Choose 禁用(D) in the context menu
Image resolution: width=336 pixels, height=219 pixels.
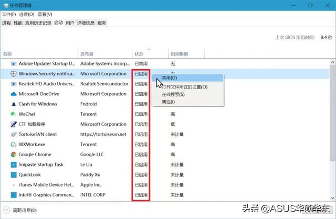point(188,78)
